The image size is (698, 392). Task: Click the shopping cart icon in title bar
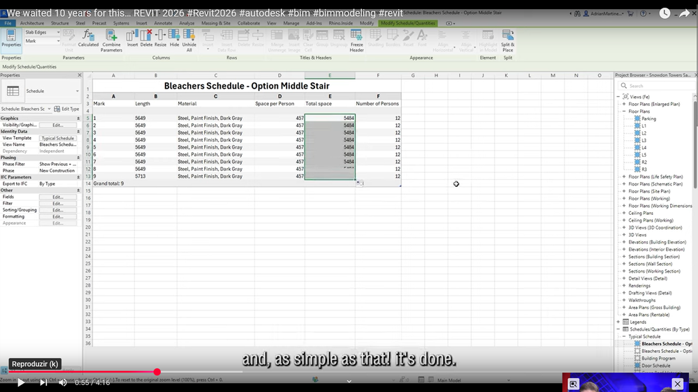(x=630, y=14)
